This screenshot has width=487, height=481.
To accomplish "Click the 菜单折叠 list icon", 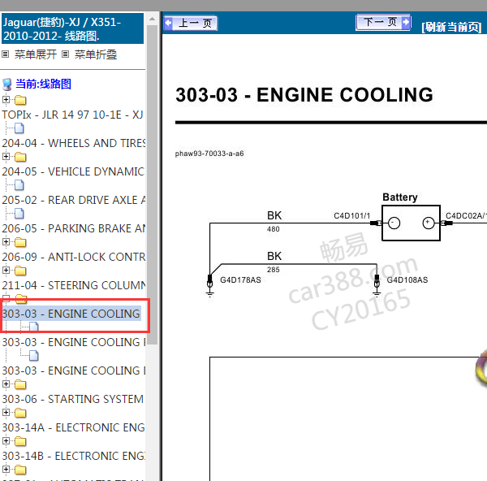I will click(65, 54).
